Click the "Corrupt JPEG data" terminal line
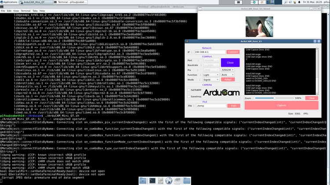 pos(43,178)
